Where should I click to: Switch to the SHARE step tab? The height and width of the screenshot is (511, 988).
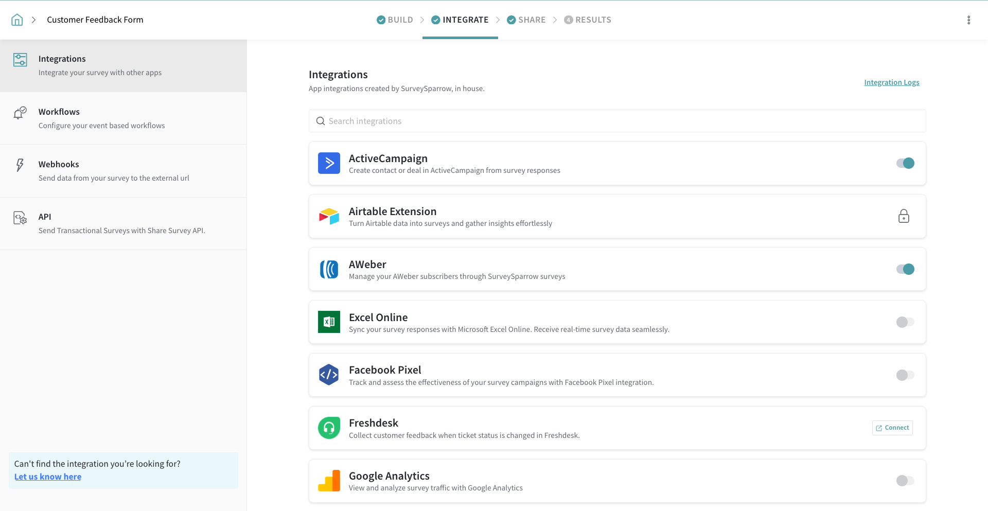click(x=526, y=20)
